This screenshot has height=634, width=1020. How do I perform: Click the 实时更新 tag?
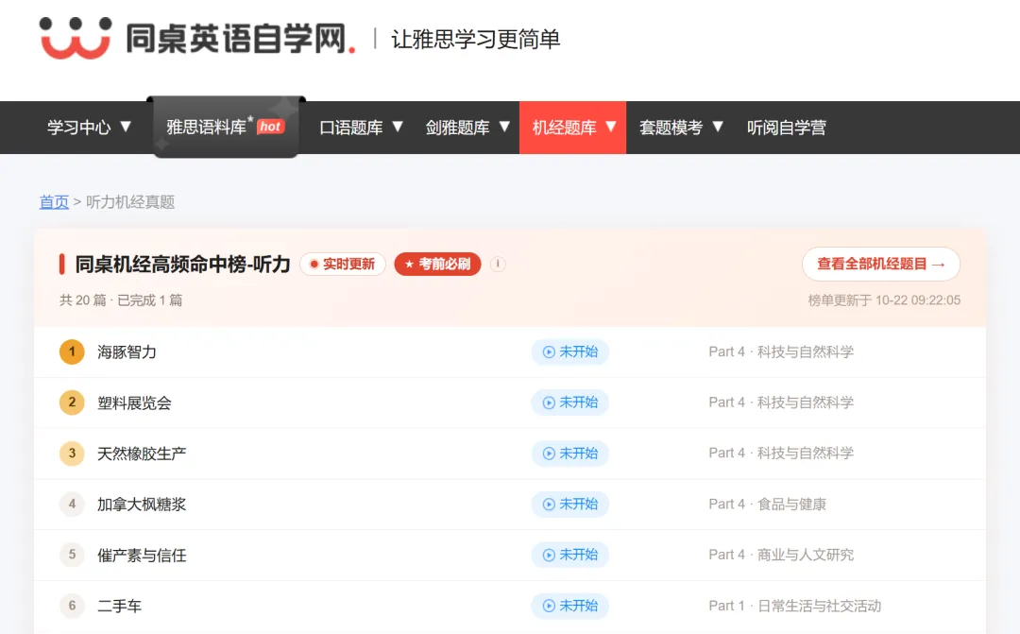point(343,264)
